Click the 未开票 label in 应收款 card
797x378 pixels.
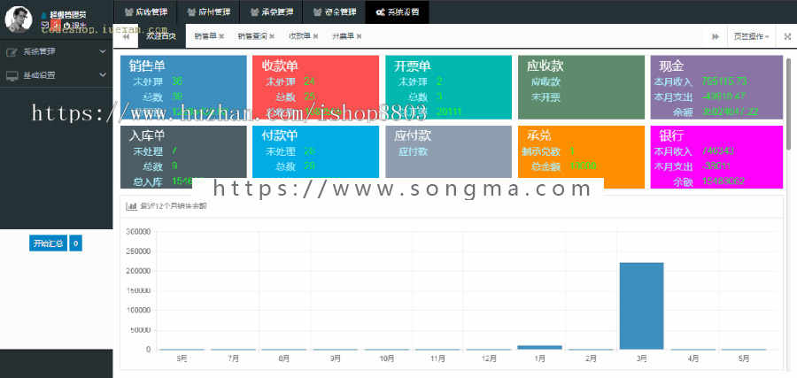click(x=546, y=97)
